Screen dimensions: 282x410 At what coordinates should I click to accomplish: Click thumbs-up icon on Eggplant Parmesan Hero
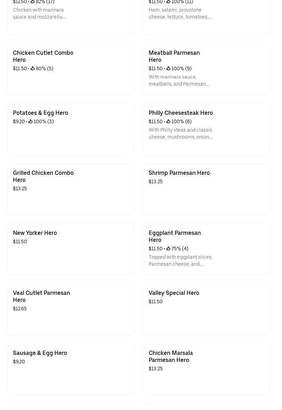pos(168,249)
